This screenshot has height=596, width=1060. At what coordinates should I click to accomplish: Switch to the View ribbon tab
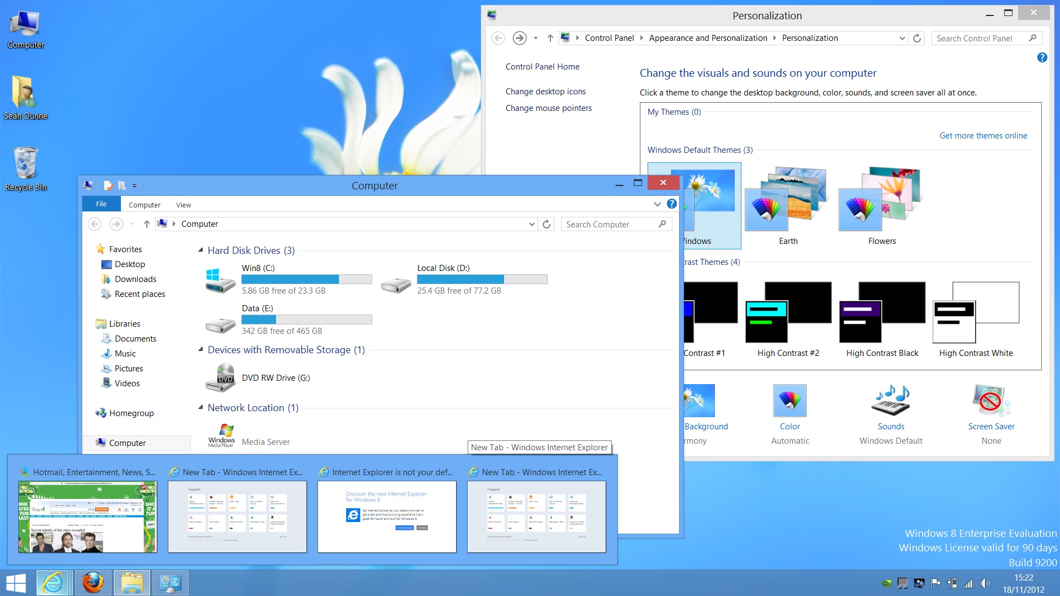pos(183,205)
